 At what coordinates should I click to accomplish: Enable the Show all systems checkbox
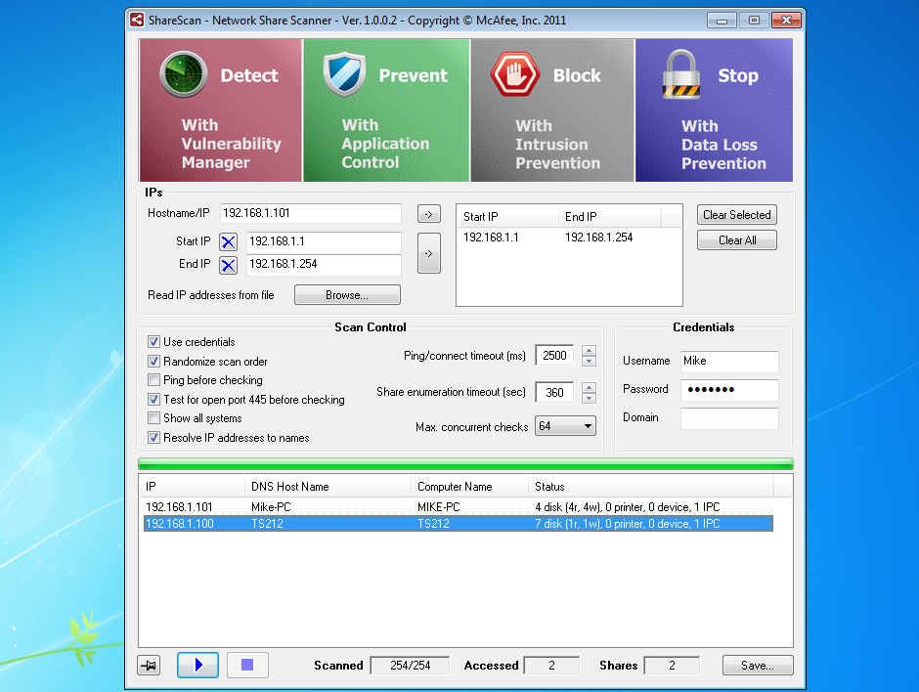153,418
